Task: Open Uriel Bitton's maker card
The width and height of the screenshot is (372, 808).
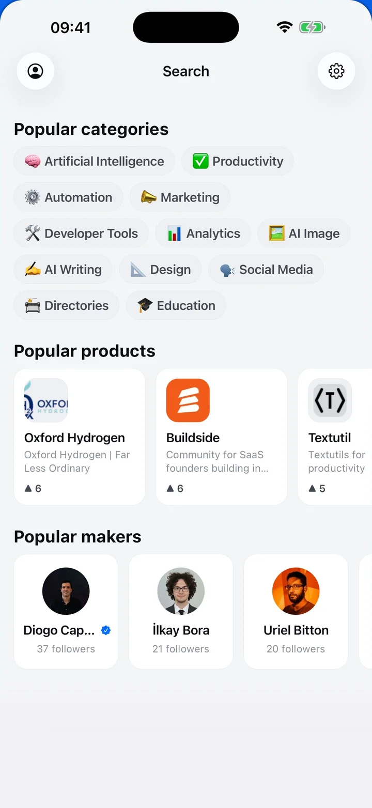Action: [296, 612]
